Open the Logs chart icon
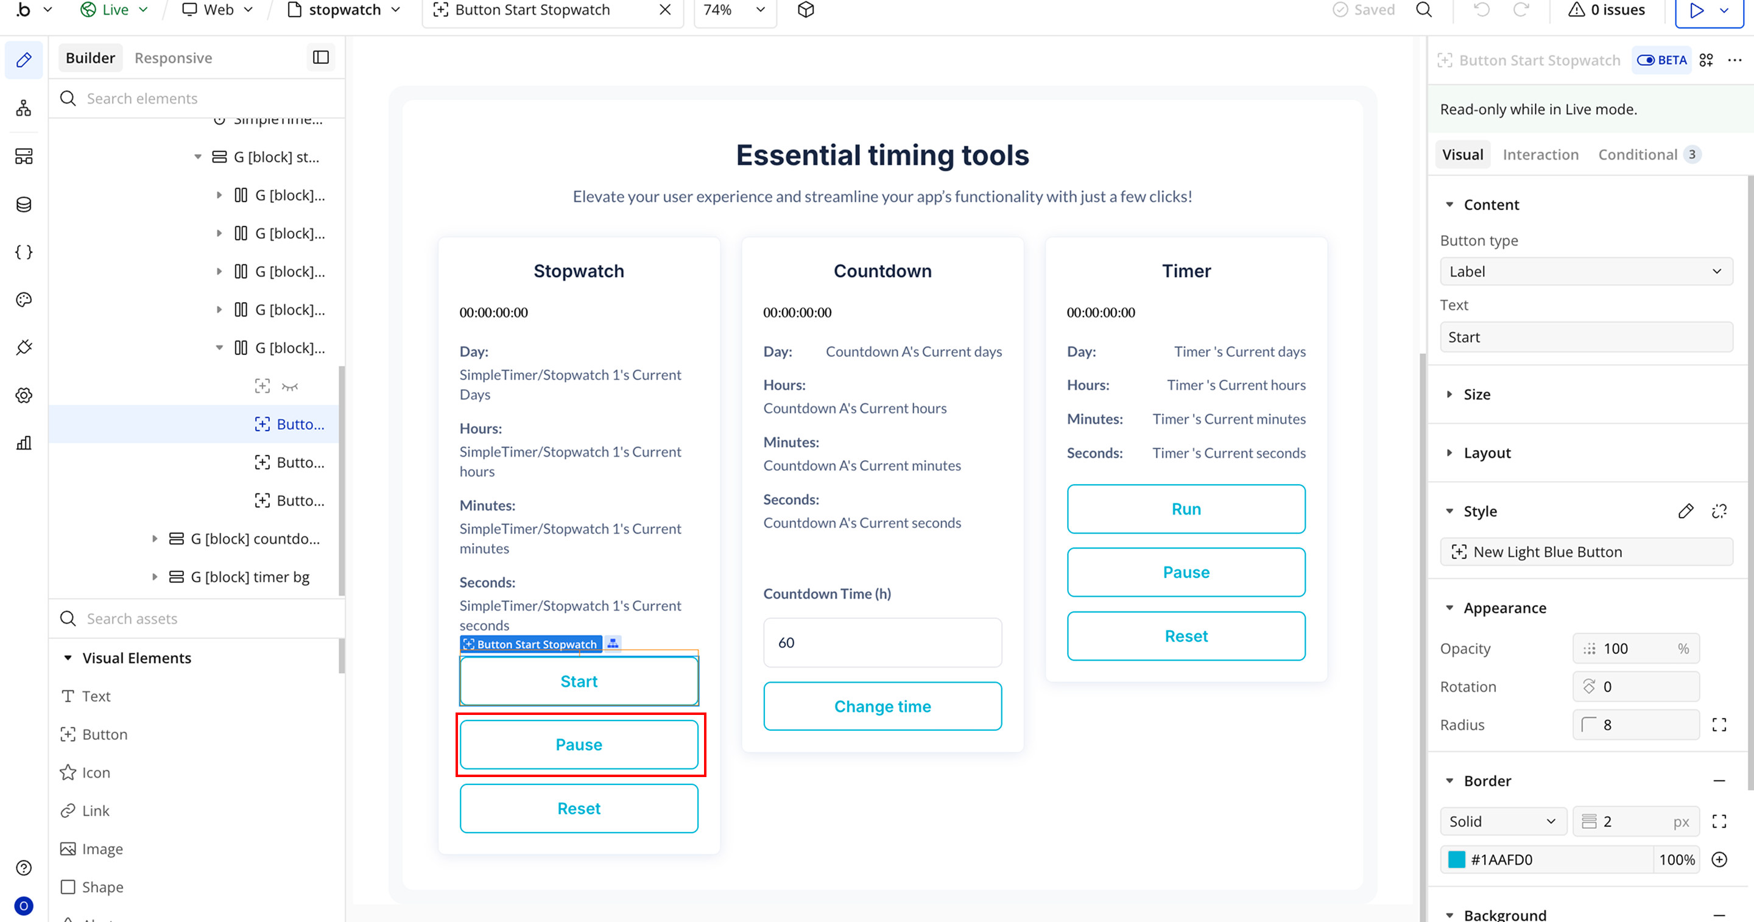 (x=24, y=443)
